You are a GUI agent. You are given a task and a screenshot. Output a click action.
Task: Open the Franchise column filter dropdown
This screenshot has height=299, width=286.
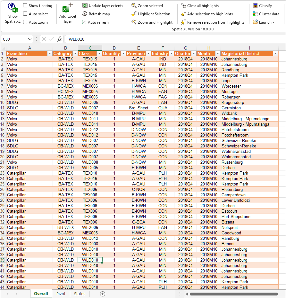tap(50, 53)
